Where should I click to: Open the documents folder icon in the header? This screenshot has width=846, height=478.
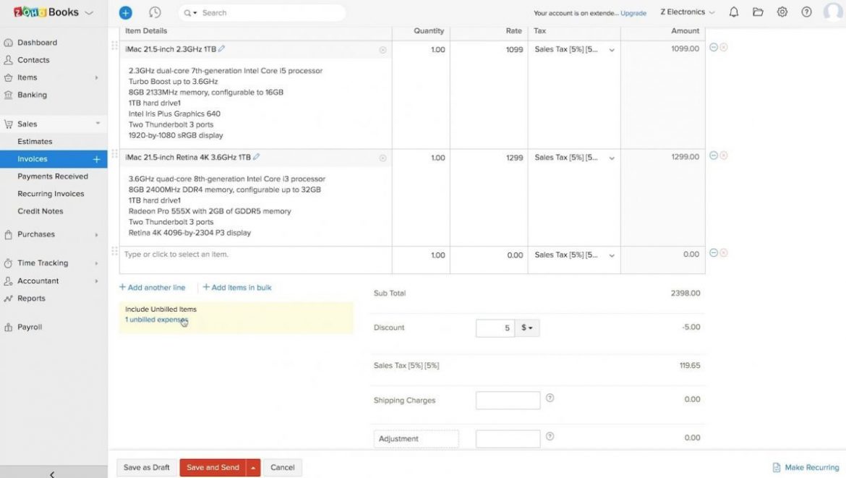(758, 12)
